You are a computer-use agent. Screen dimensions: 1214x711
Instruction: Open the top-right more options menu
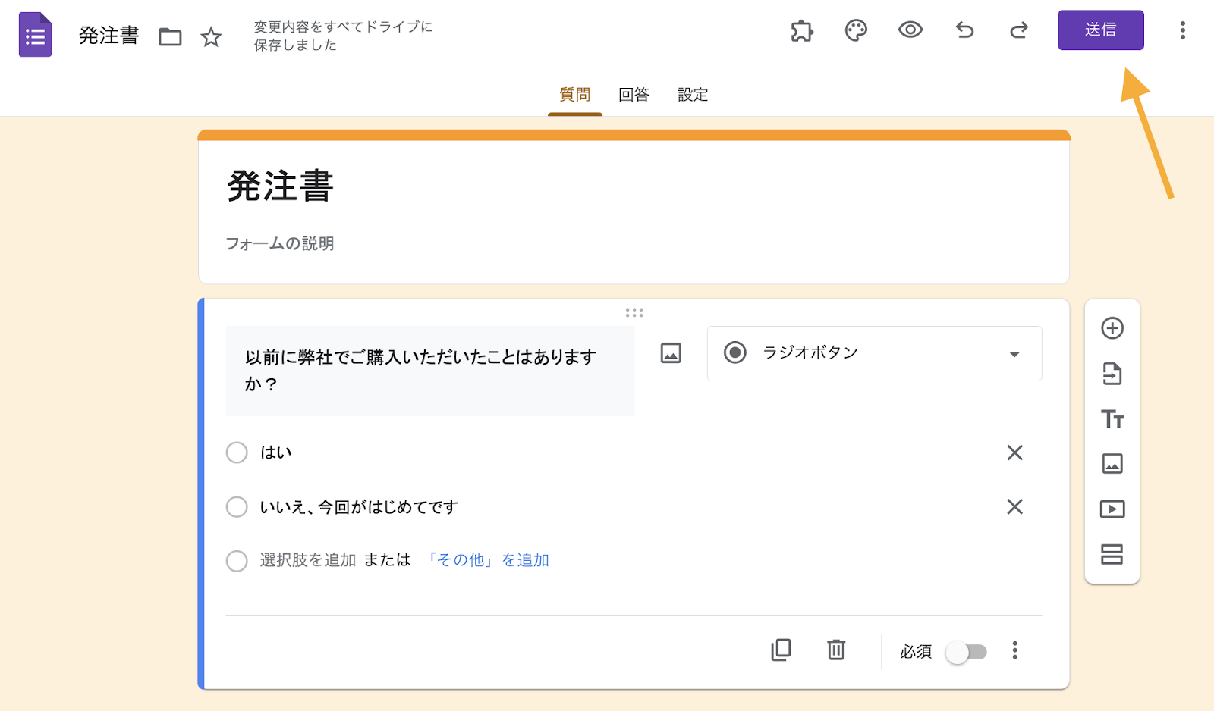point(1182,30)
